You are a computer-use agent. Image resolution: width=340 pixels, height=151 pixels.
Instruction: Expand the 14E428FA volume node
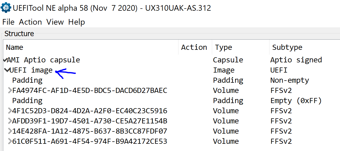pos(10,131)
